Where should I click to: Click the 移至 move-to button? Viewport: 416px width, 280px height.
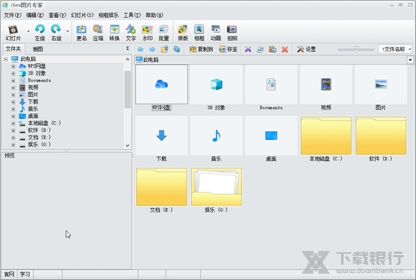tap(228, 49)
